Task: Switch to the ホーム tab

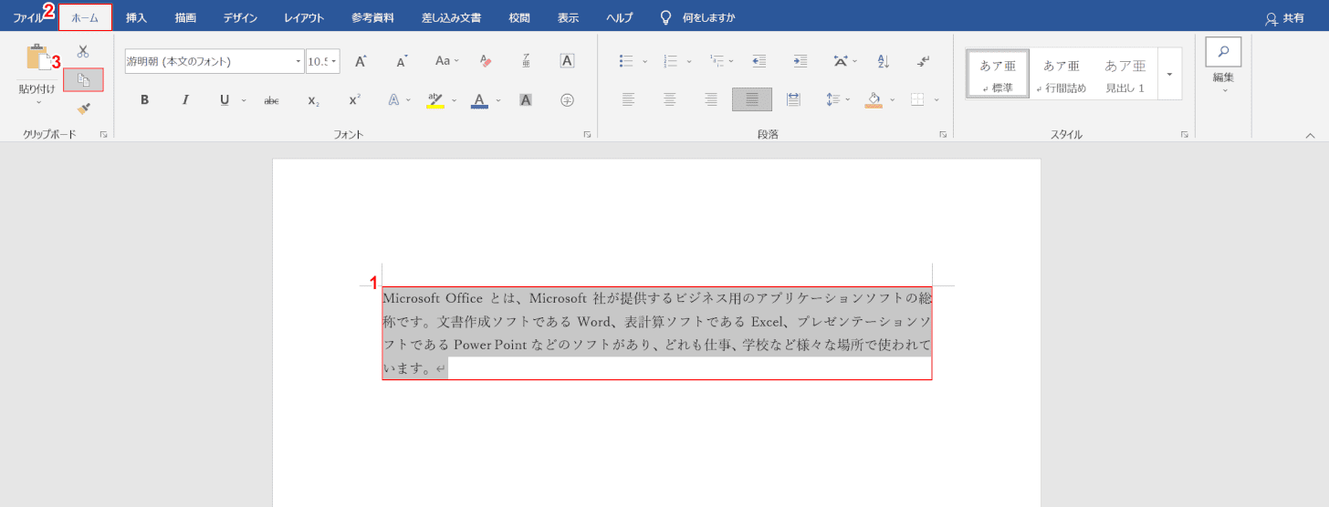Action: (x=85, y=17)
